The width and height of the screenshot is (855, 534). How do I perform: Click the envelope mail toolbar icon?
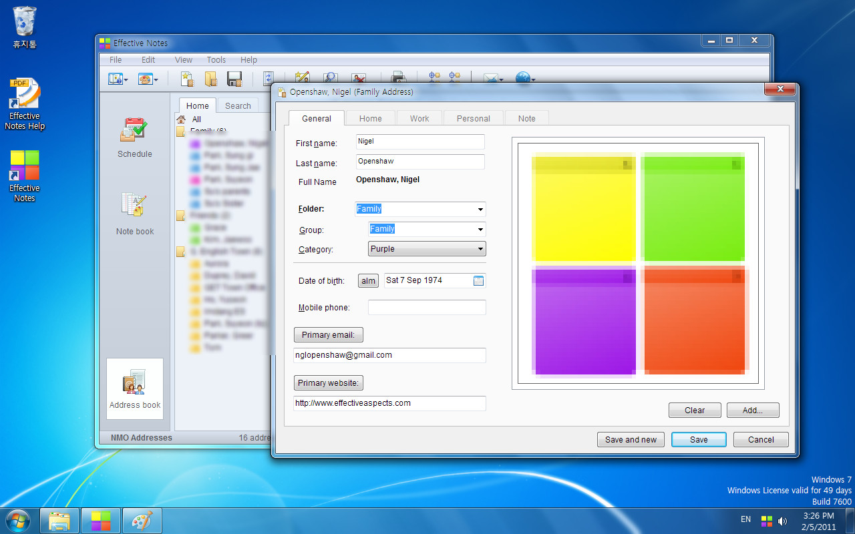tap(492, 78)
